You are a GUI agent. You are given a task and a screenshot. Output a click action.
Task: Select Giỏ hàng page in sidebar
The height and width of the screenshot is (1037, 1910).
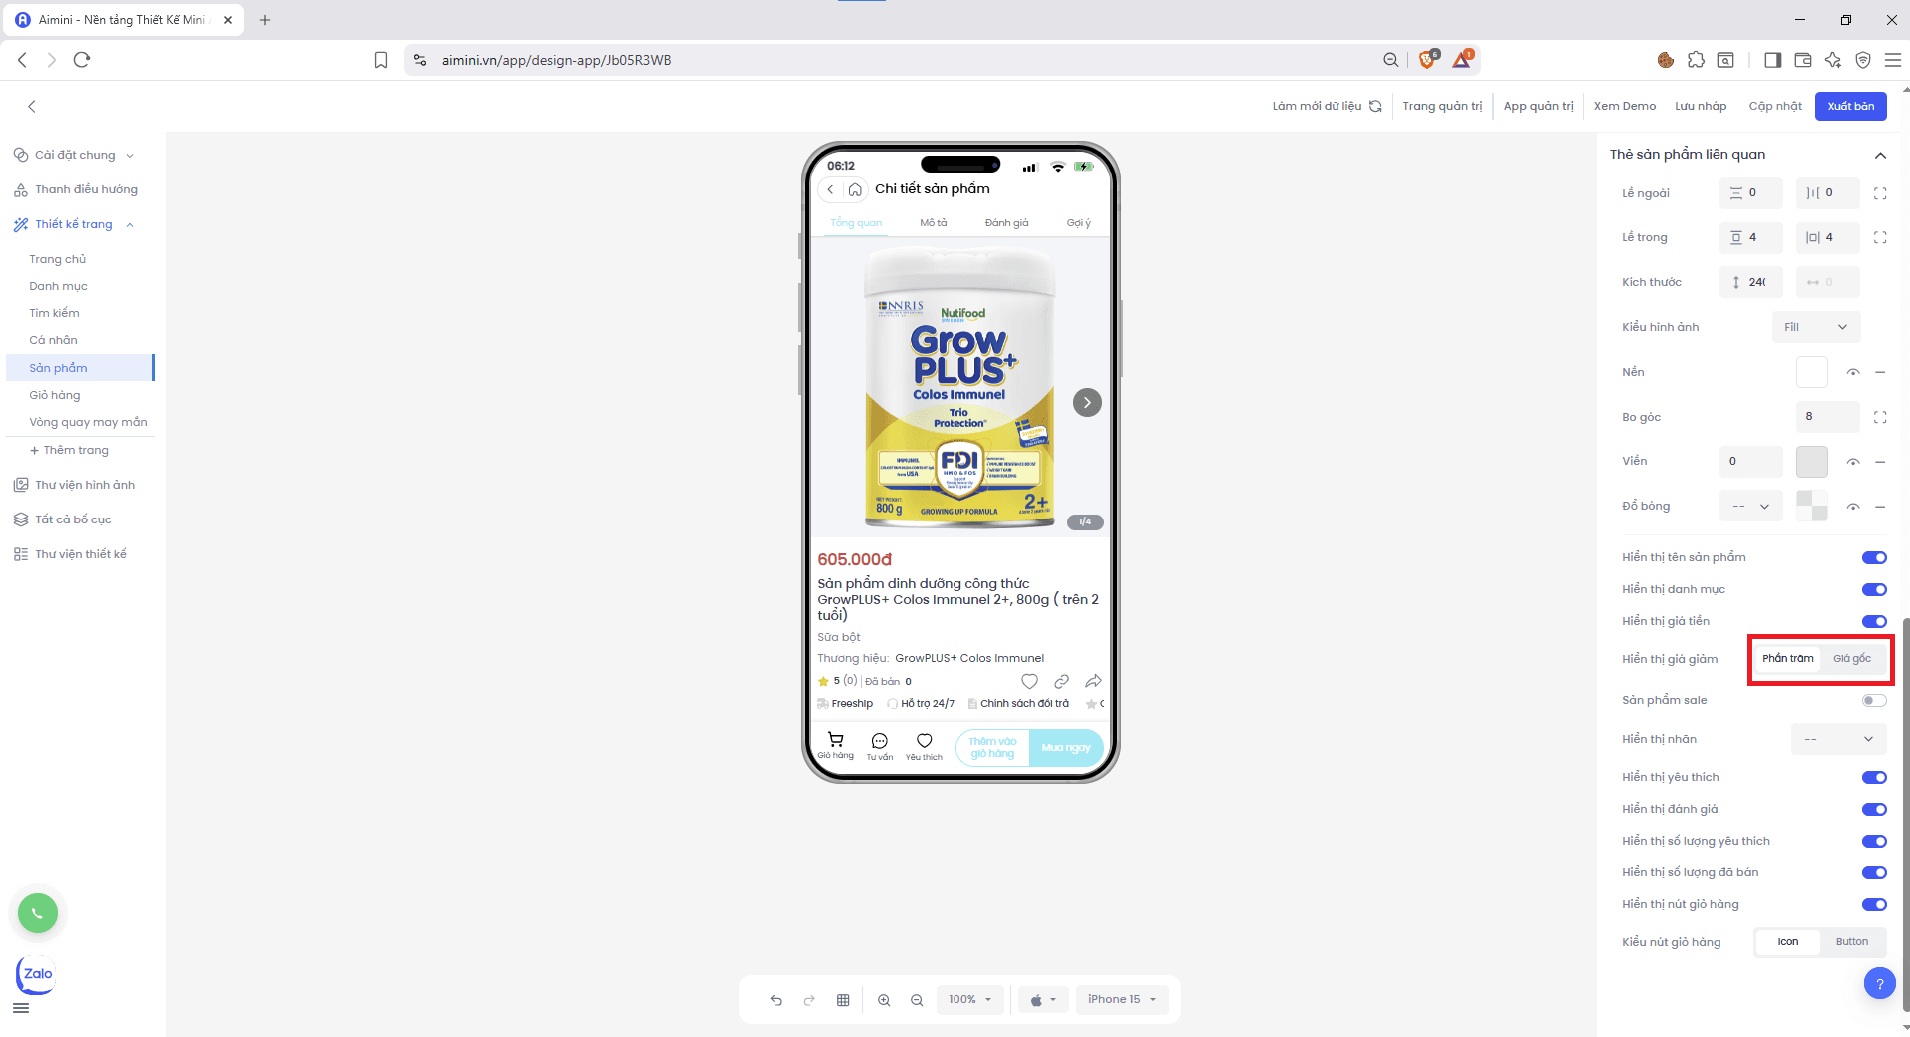point(55,395)
